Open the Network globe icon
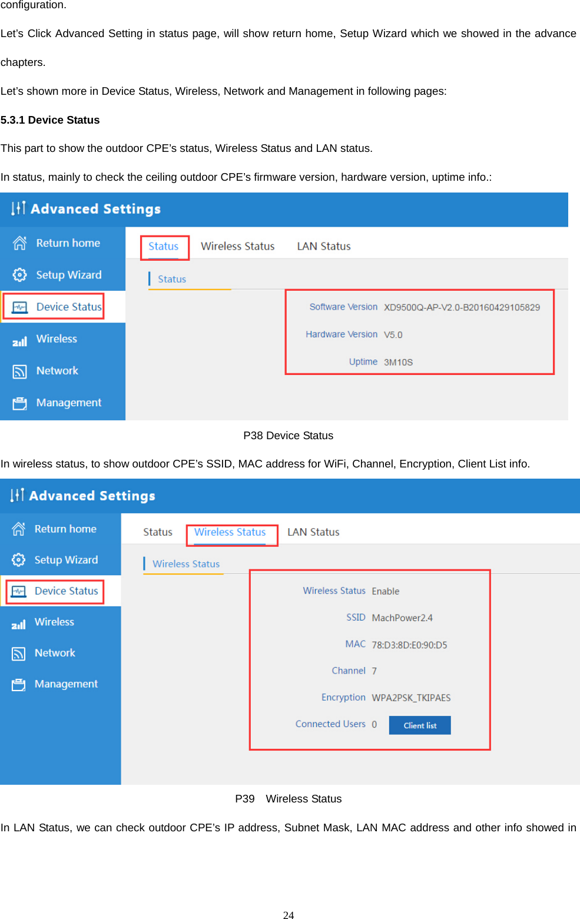Viewport: 580px width, 919px height. click(x=19, y=371)
